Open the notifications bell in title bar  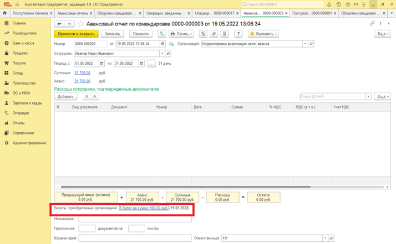tap(329, 4)
